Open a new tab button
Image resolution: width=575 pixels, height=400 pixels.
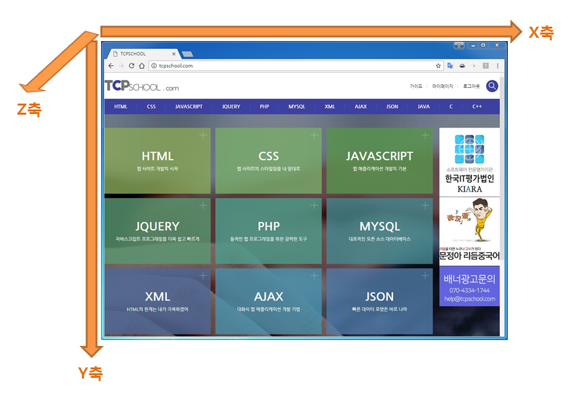pyautogui.click(x=187, y=54)
